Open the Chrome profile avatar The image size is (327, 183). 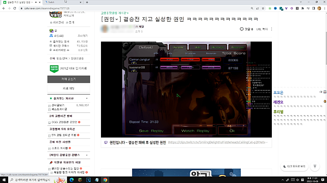point(319,8)
